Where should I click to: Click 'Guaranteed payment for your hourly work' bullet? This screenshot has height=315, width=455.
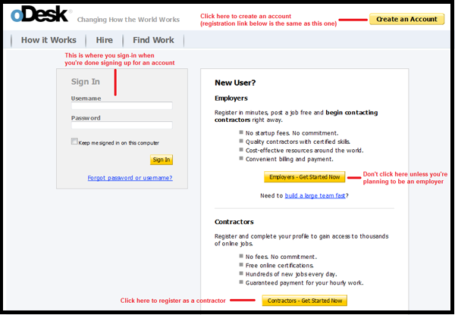304,283
